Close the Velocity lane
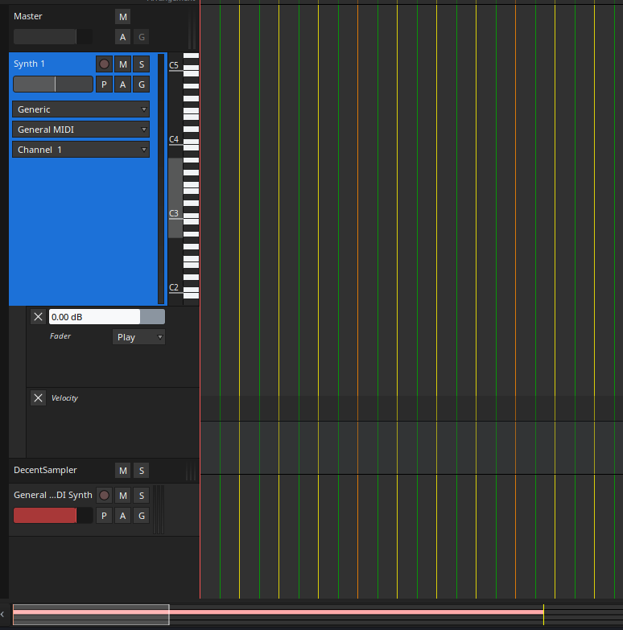 click(x=38, y=397)
